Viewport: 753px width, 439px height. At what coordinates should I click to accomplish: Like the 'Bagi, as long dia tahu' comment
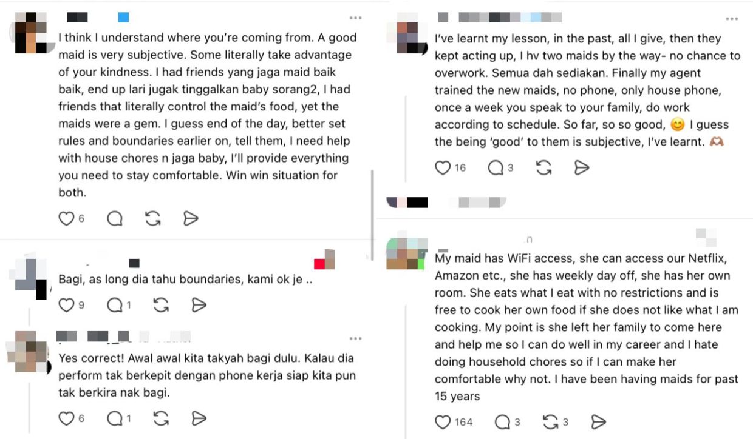click(66, 305)
